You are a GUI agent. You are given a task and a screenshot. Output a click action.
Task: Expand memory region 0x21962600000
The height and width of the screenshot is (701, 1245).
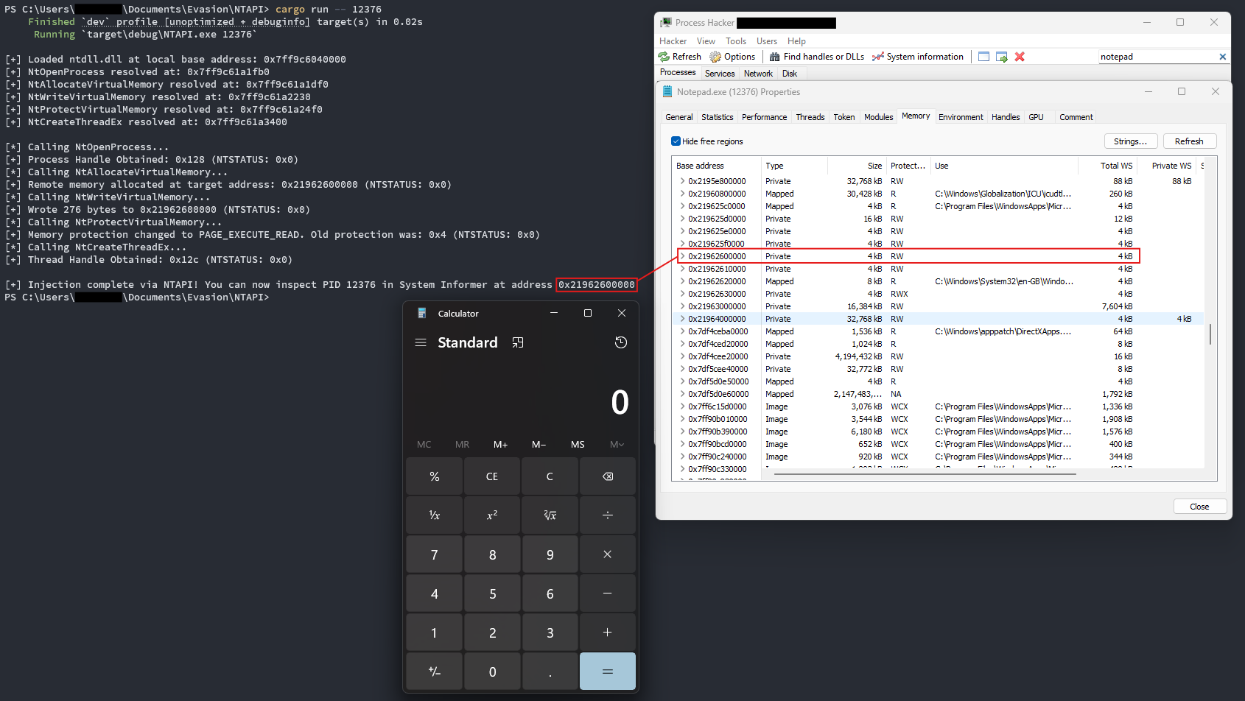click(682, 256)
